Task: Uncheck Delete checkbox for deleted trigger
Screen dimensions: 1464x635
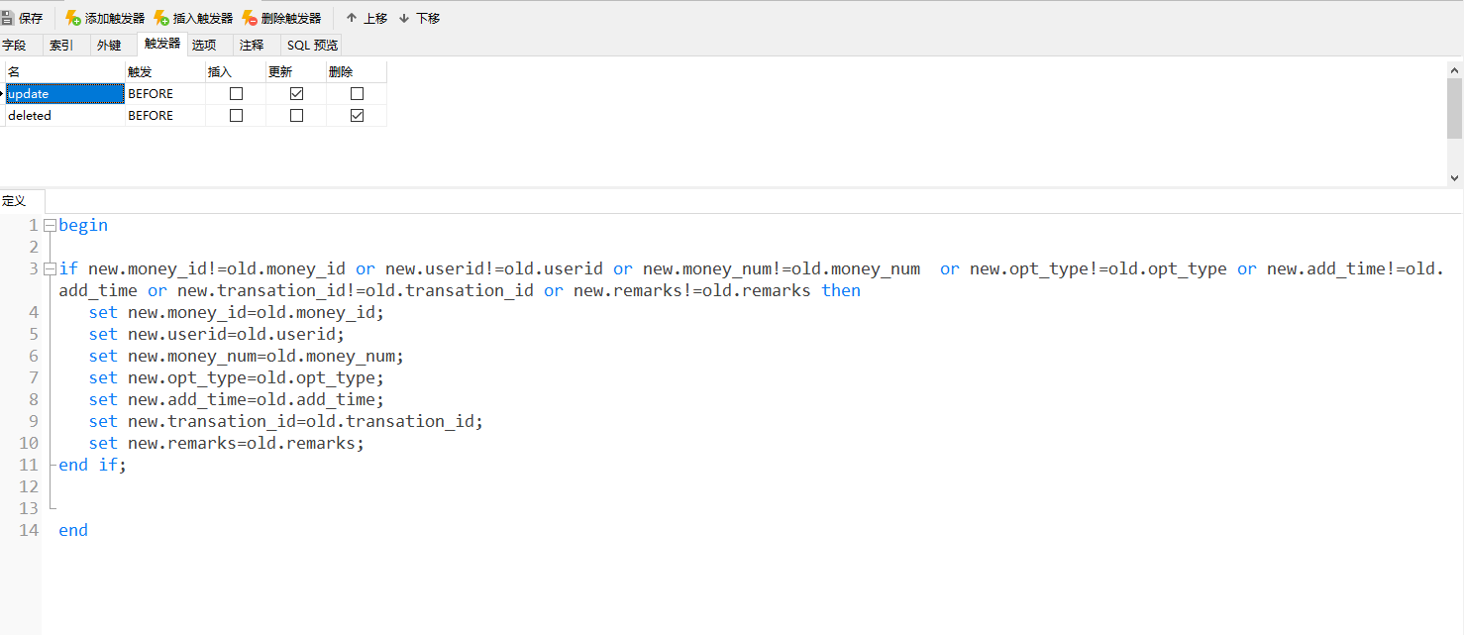Action: click(x=357, y=116)
